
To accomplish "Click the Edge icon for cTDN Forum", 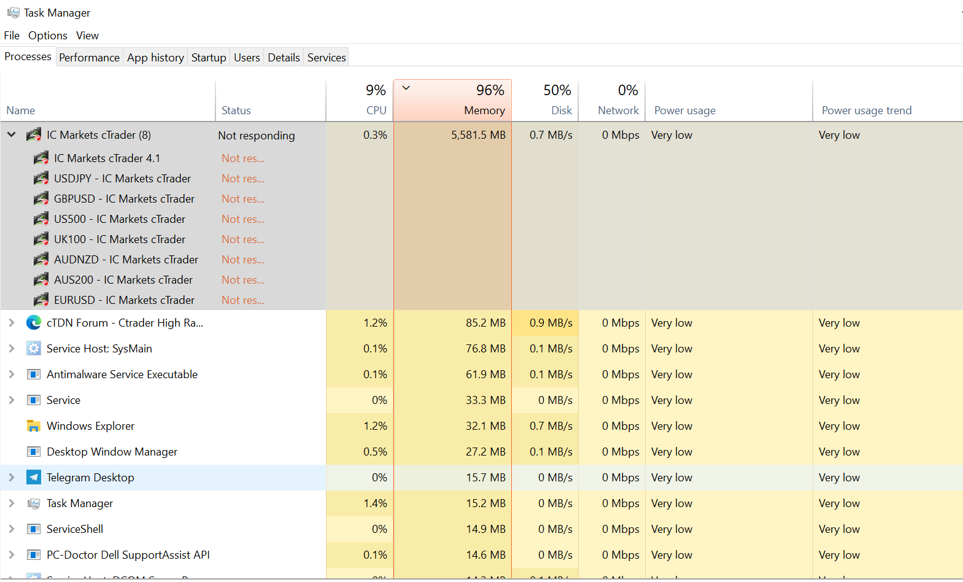I will (34, 323).
